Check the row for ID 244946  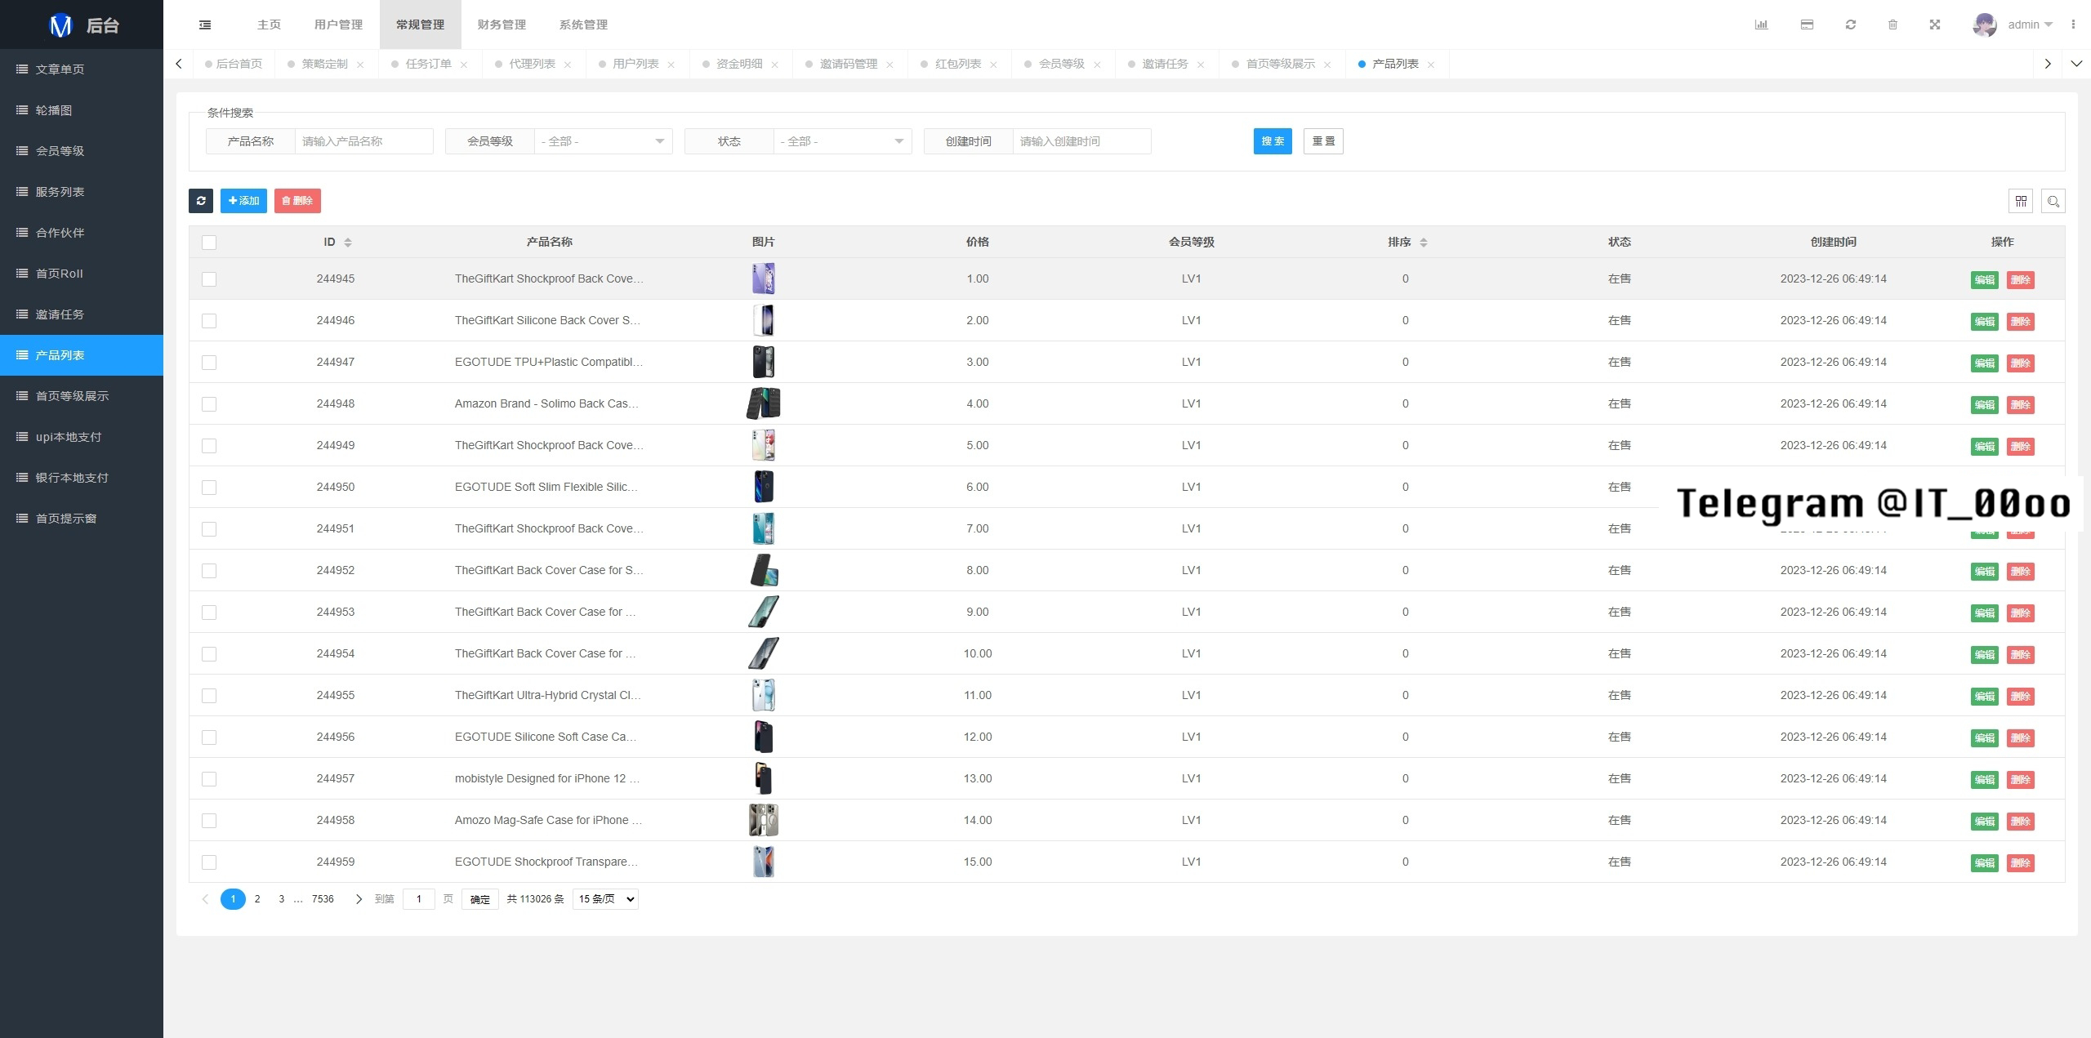coord(209,321)
